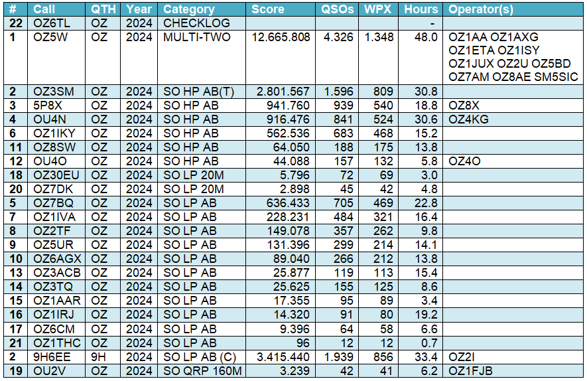
Task: Click the score 25.877
Action: pos(291,273)
